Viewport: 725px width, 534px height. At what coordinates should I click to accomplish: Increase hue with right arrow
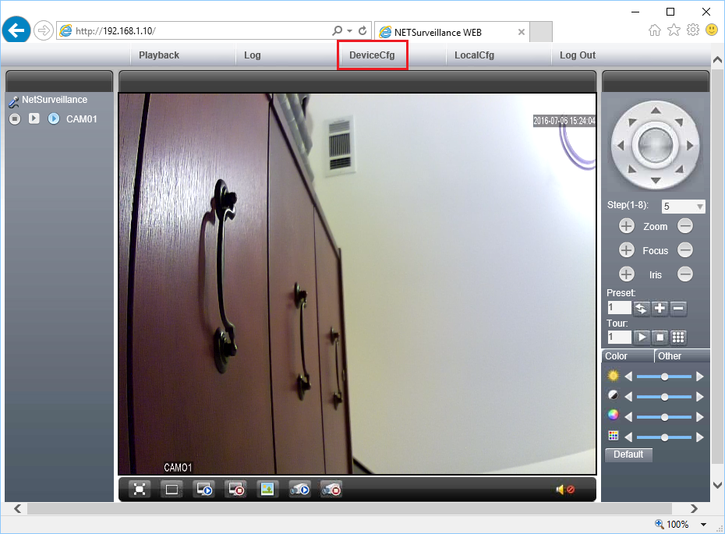pyautogui.click(x=700, y=437)
